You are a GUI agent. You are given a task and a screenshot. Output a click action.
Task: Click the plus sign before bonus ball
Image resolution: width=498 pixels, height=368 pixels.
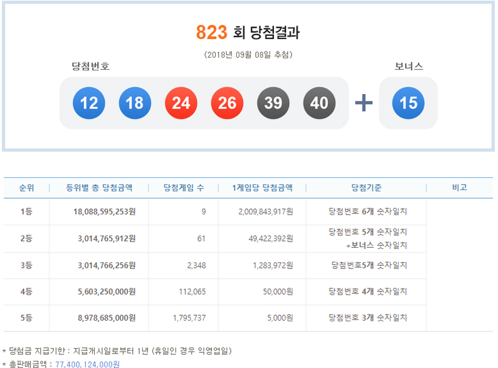click(x=364, y=103)
